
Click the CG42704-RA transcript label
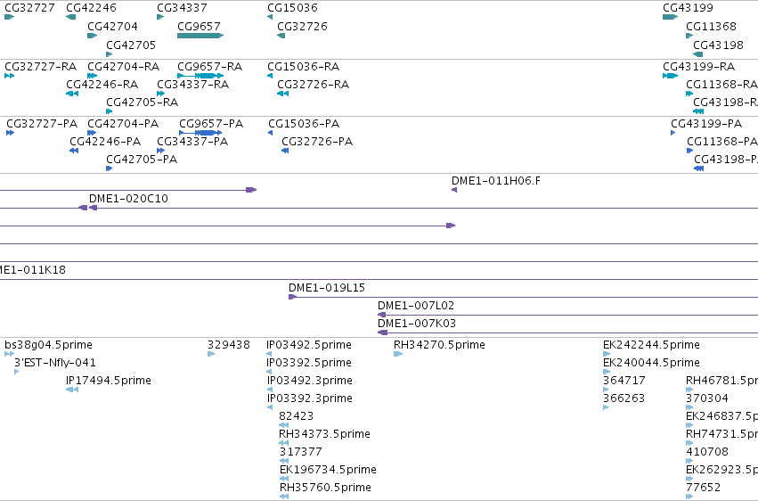tap(123, 67)
